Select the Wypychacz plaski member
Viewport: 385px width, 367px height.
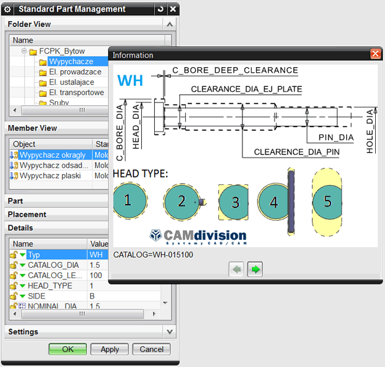point(50,176)
